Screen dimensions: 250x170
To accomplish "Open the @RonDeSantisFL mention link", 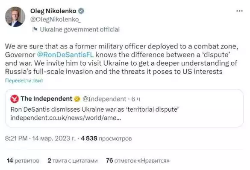I will click(x=65, y=55).
